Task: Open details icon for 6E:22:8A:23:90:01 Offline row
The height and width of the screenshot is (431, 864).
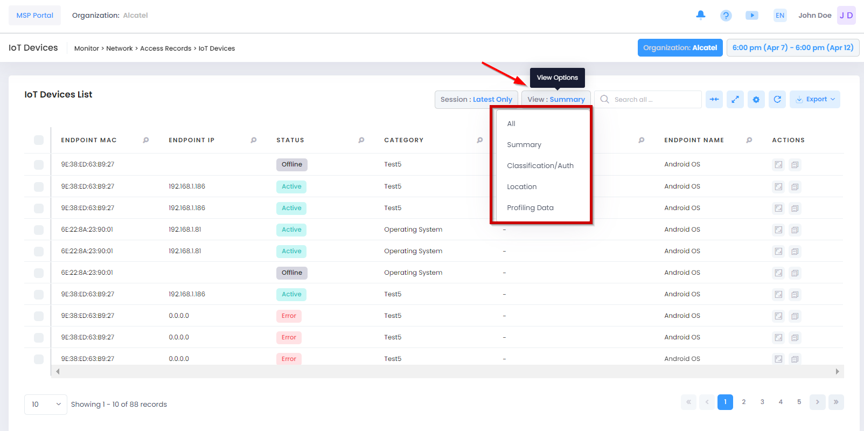Action: pyautogui.click(x=778, y=273)
